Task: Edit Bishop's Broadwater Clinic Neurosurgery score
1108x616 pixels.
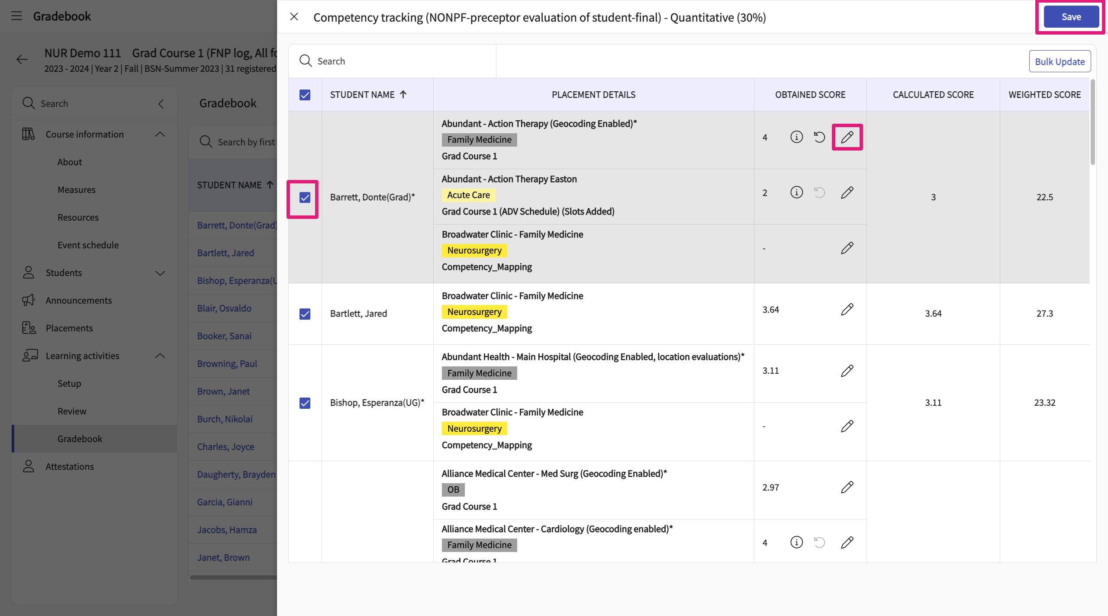Action: [x=847, y=426]
